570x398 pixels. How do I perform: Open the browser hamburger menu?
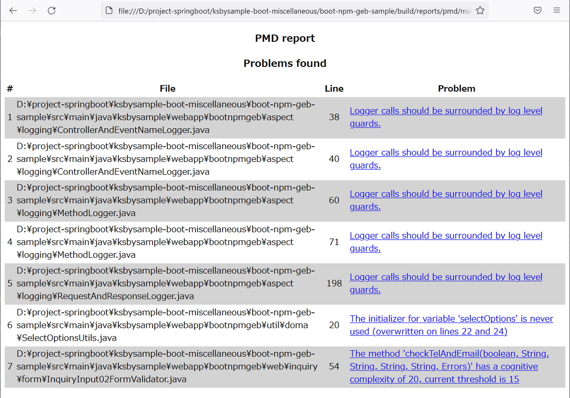pos(557,10)
